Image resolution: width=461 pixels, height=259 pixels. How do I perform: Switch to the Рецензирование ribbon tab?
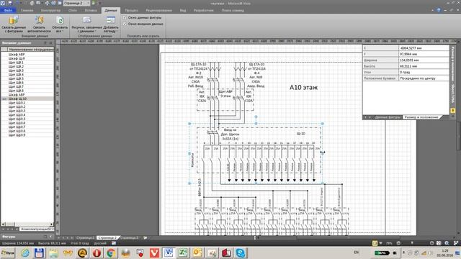pyautogui.click(x=158, y=10)
